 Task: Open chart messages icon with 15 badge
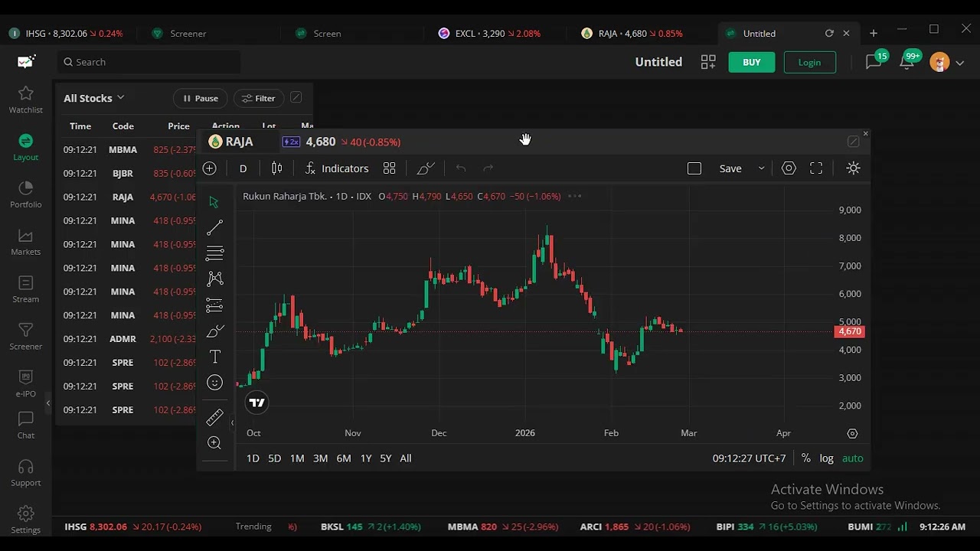pos(875,61)
